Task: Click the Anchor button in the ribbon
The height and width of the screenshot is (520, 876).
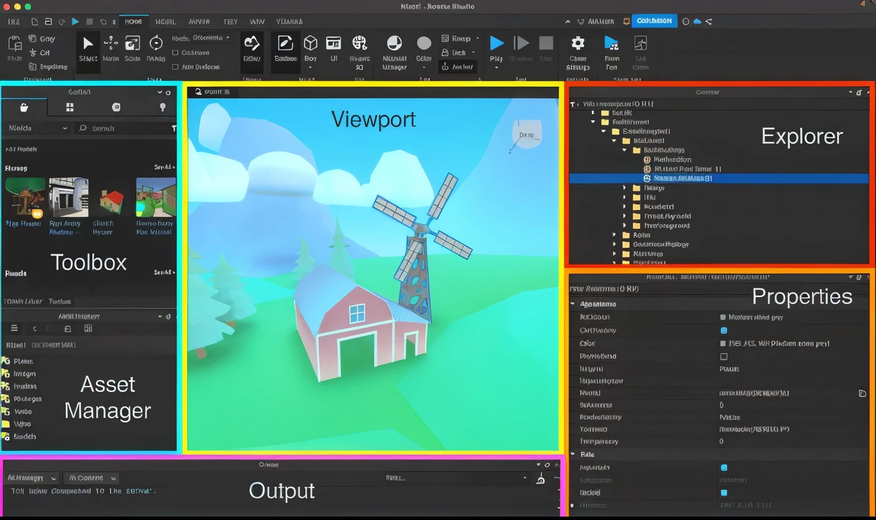Action: pyautogui.click(x=457, y=67)
